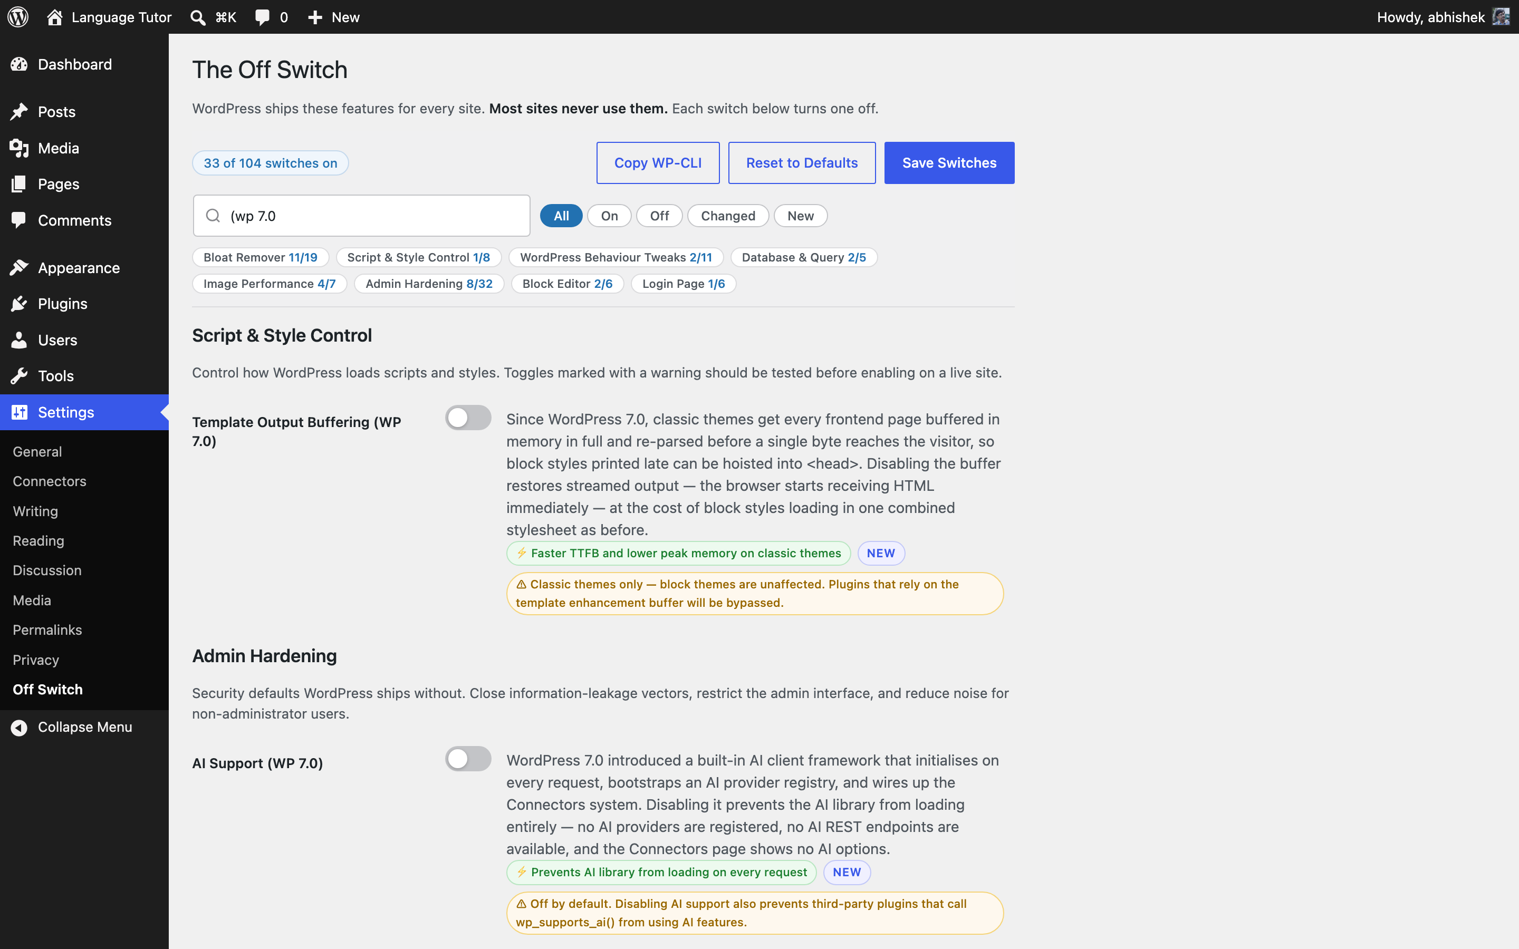Image resolution: width=1519 pixels, height=949 pixels.
Task: Click the Settings sliders icon
Action: coord(19,412)
